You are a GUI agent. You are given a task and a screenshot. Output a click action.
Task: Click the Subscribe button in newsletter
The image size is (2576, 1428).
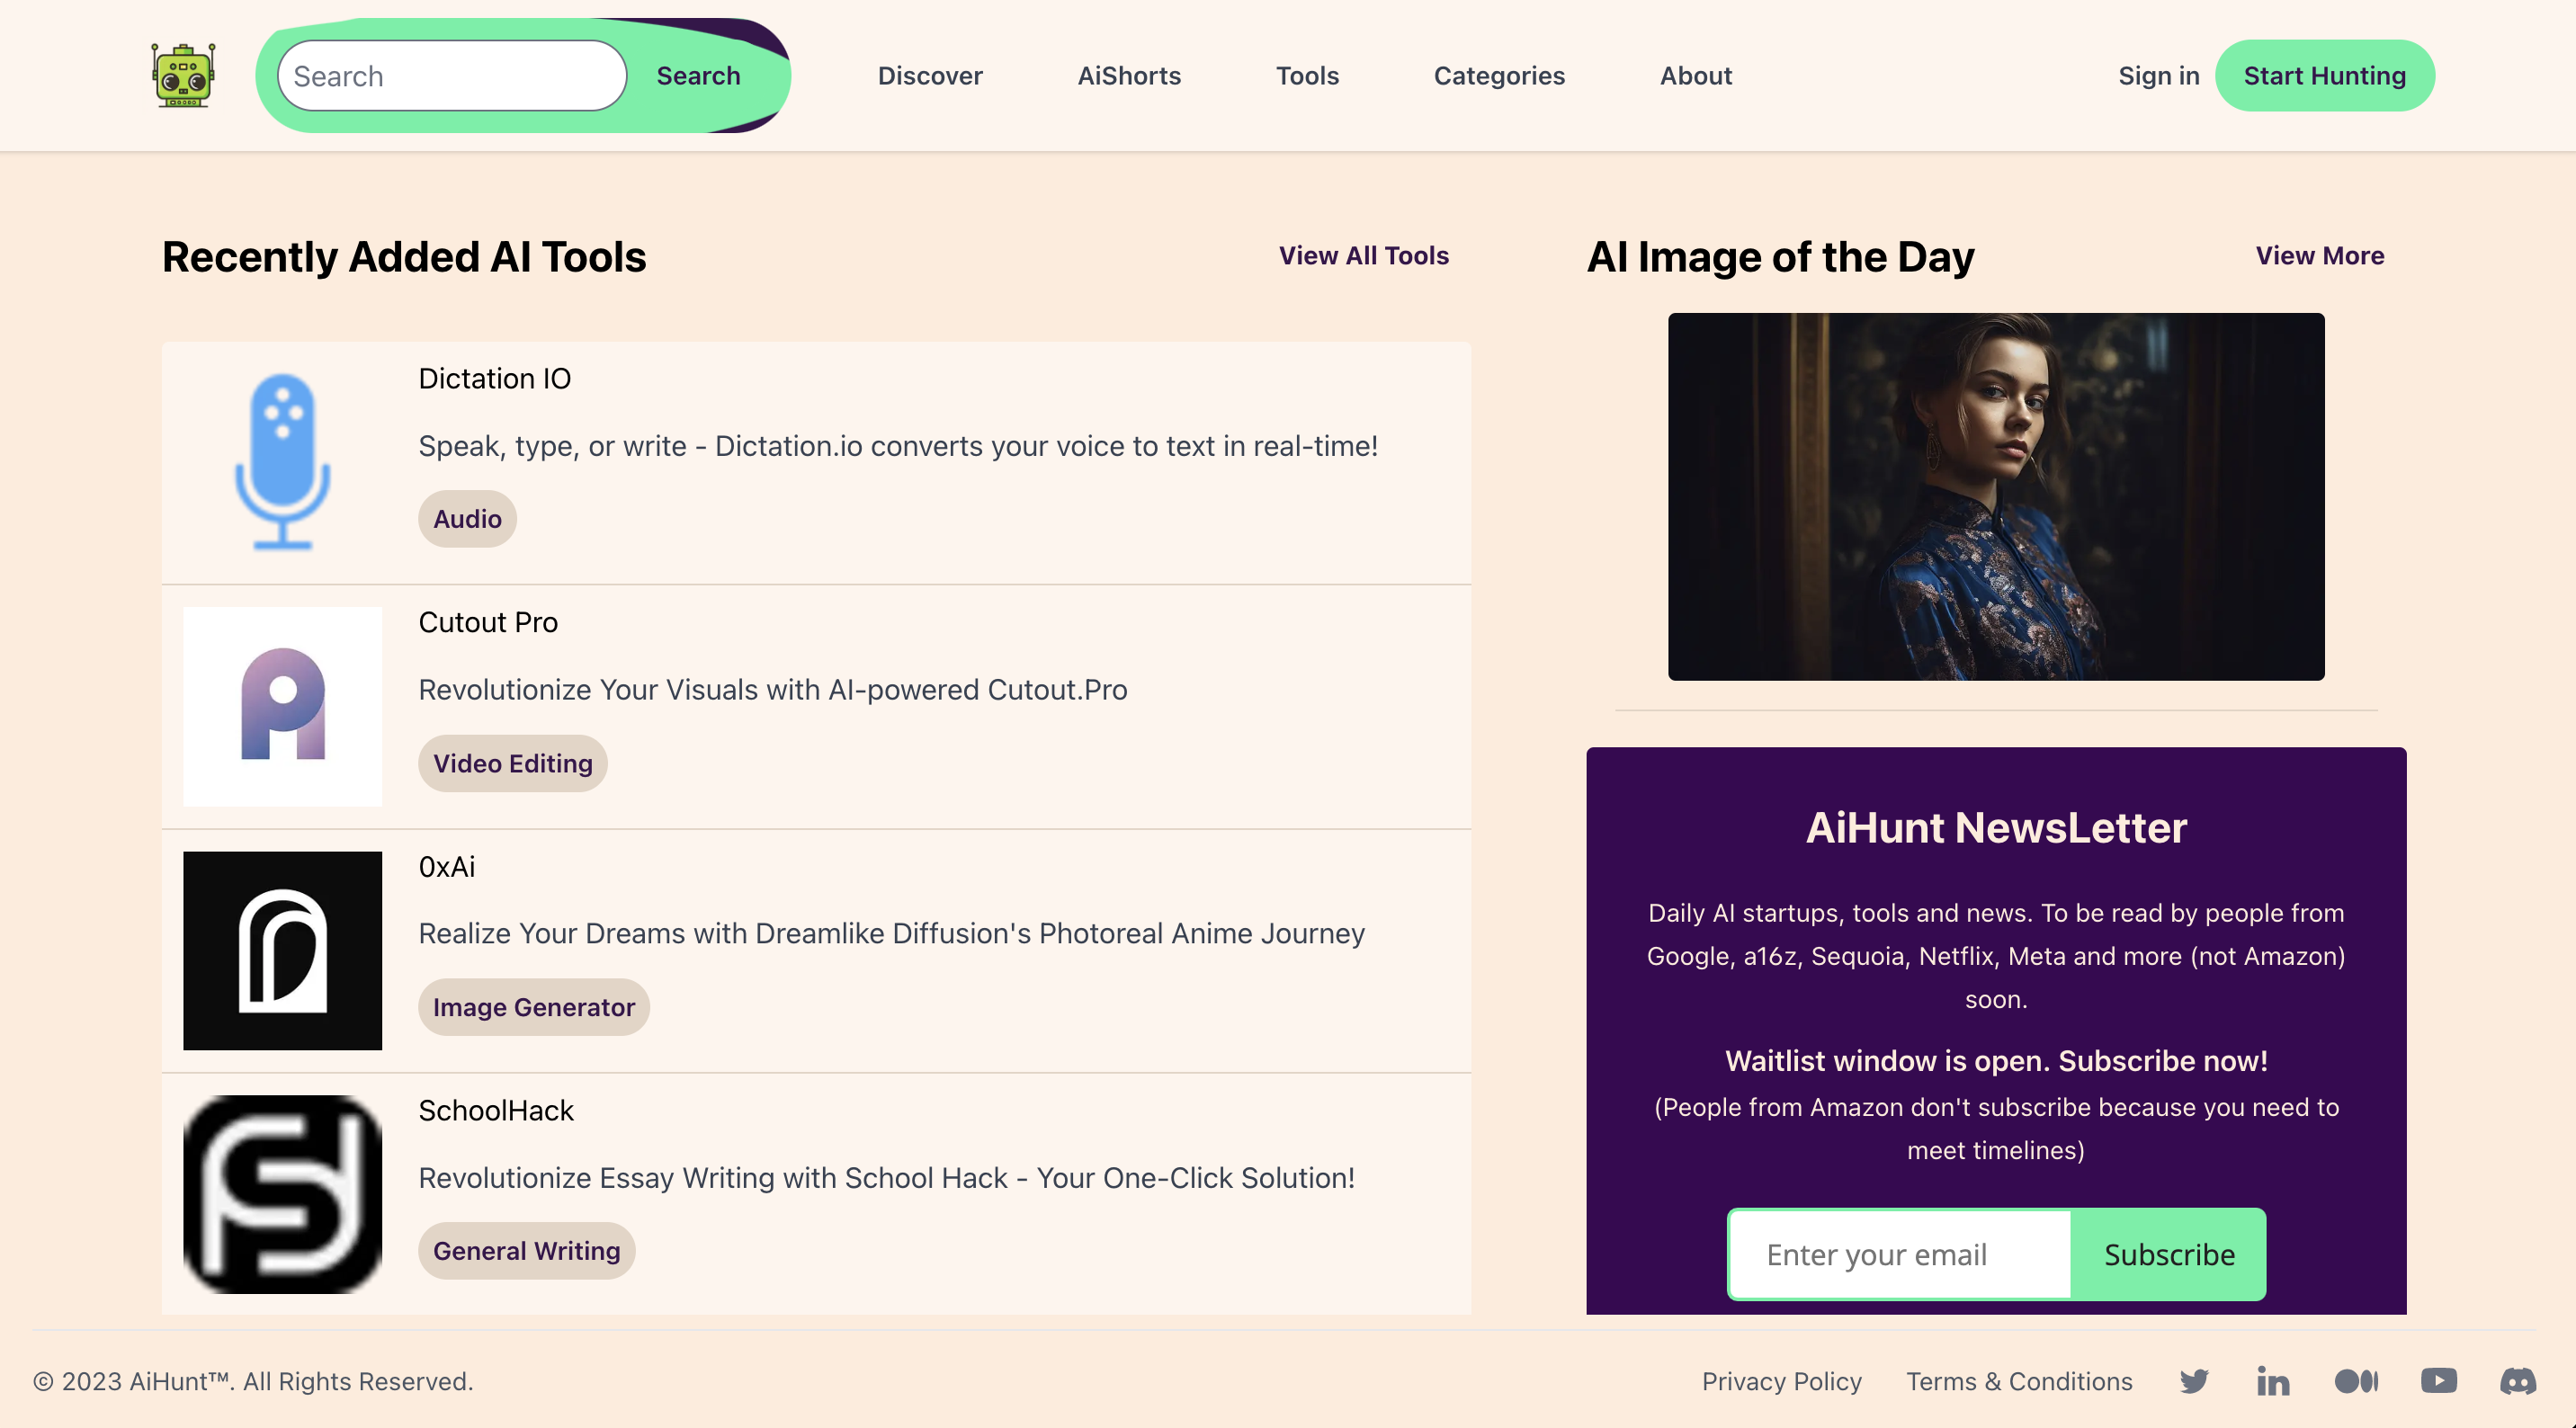coord(2167,1254)
